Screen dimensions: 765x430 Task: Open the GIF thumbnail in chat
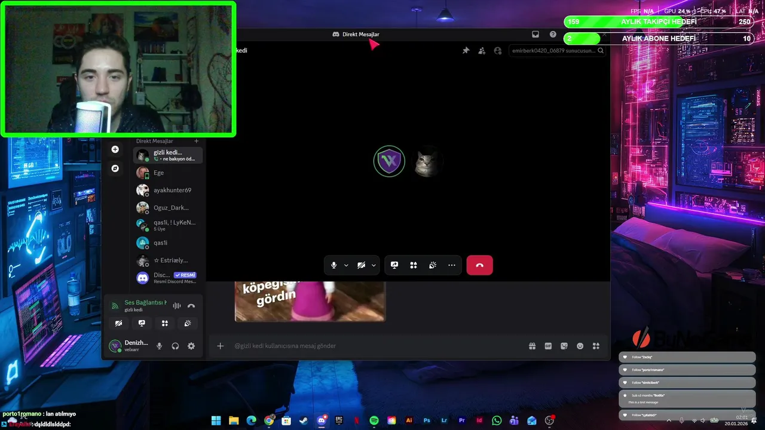tap(310, 301)
